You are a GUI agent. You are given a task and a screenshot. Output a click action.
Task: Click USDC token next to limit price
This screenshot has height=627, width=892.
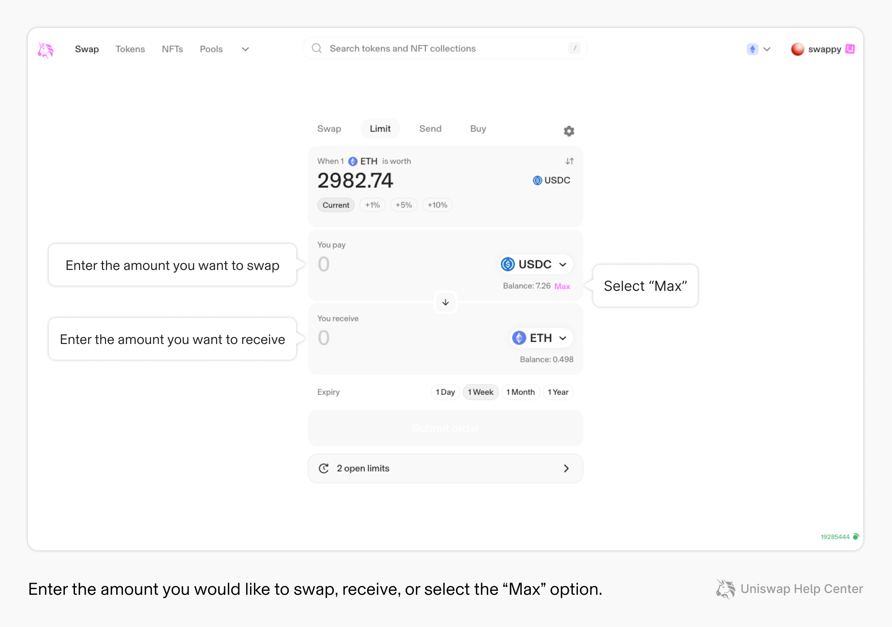pyautogui.click(x=551, y=180)
